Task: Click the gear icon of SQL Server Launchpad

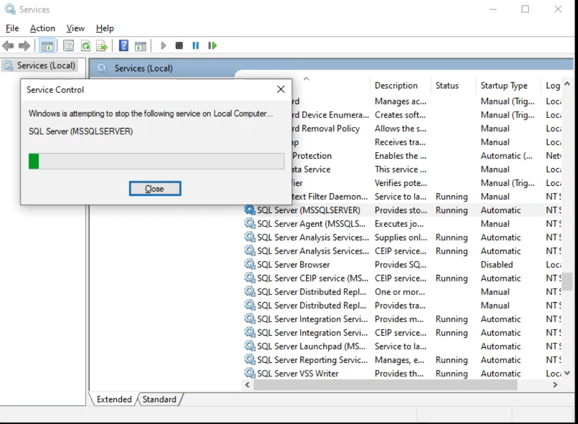Action: tap(250, 346)
